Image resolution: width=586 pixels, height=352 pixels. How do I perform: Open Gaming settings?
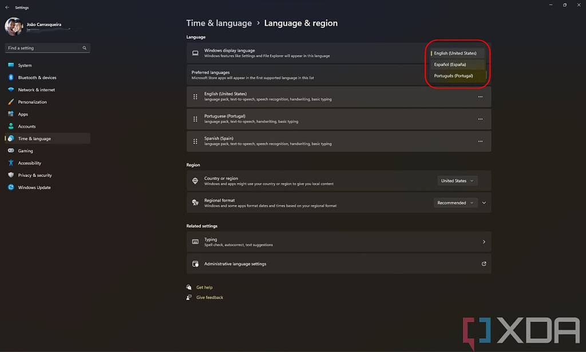click(x=47, y=151)
